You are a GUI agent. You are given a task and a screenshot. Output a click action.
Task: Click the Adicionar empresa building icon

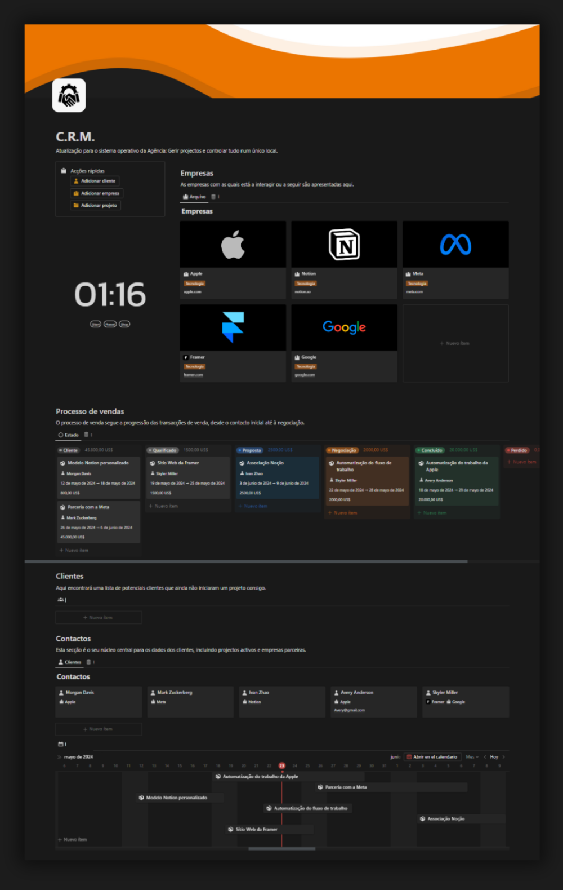(76, 193)
